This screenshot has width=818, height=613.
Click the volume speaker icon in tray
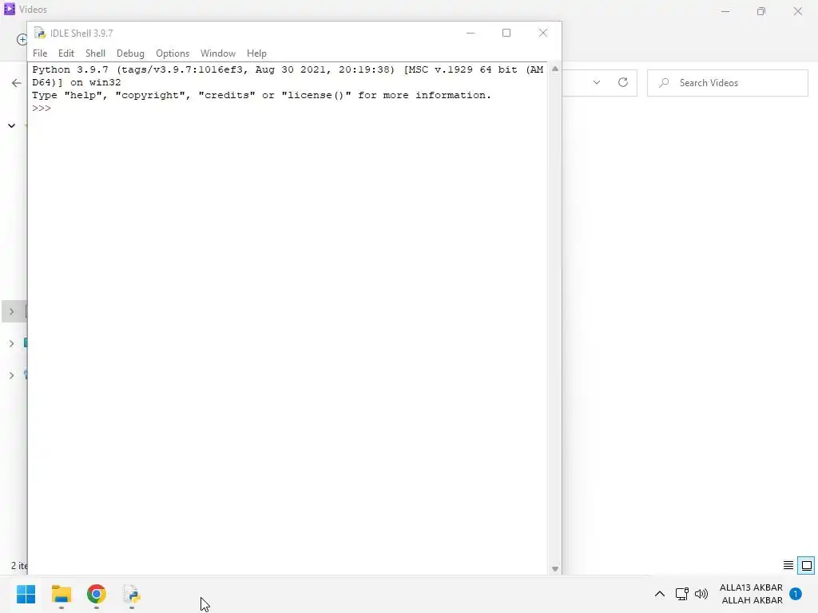pos(701,594)
